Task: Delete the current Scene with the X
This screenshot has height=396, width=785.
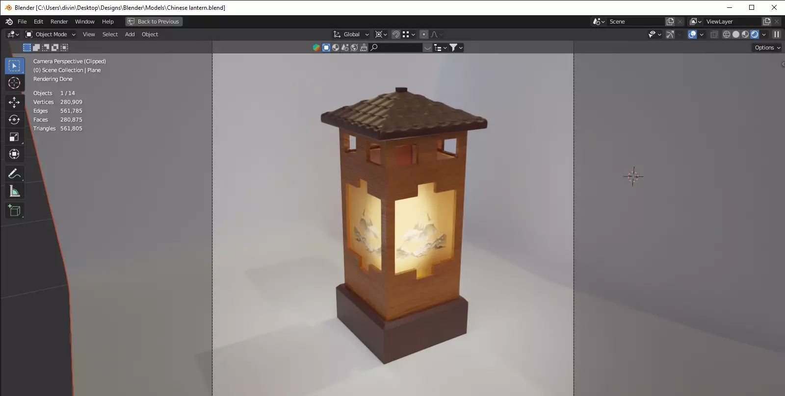Action: 680,22
